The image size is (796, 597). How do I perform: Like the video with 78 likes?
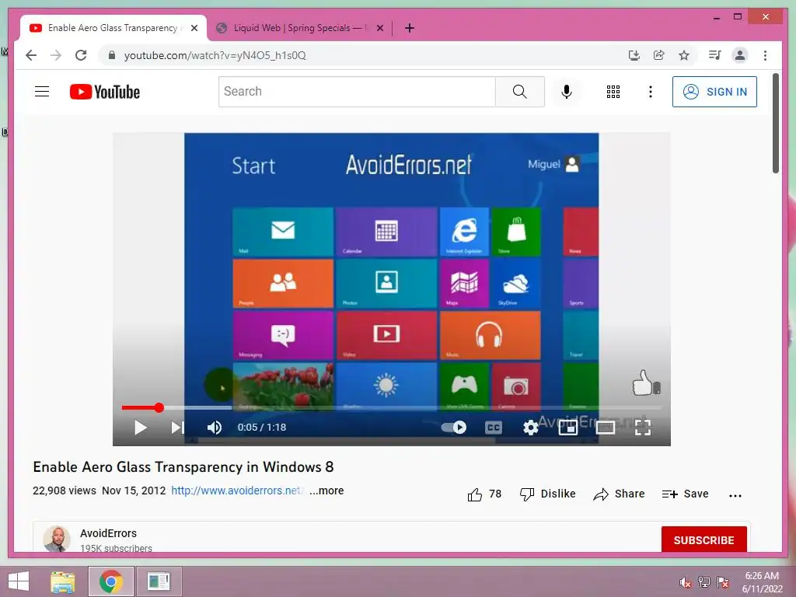(484, 494)
